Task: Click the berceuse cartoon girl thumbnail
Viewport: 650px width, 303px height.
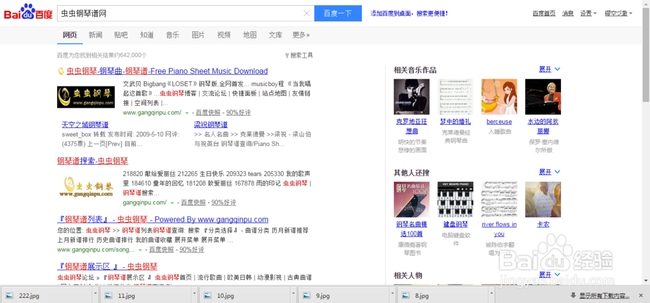Action: pyautogui.click(x=499, y=97)
